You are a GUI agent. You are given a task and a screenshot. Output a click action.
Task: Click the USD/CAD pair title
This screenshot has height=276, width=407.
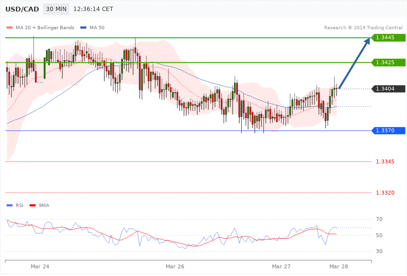tap(22, 9)
